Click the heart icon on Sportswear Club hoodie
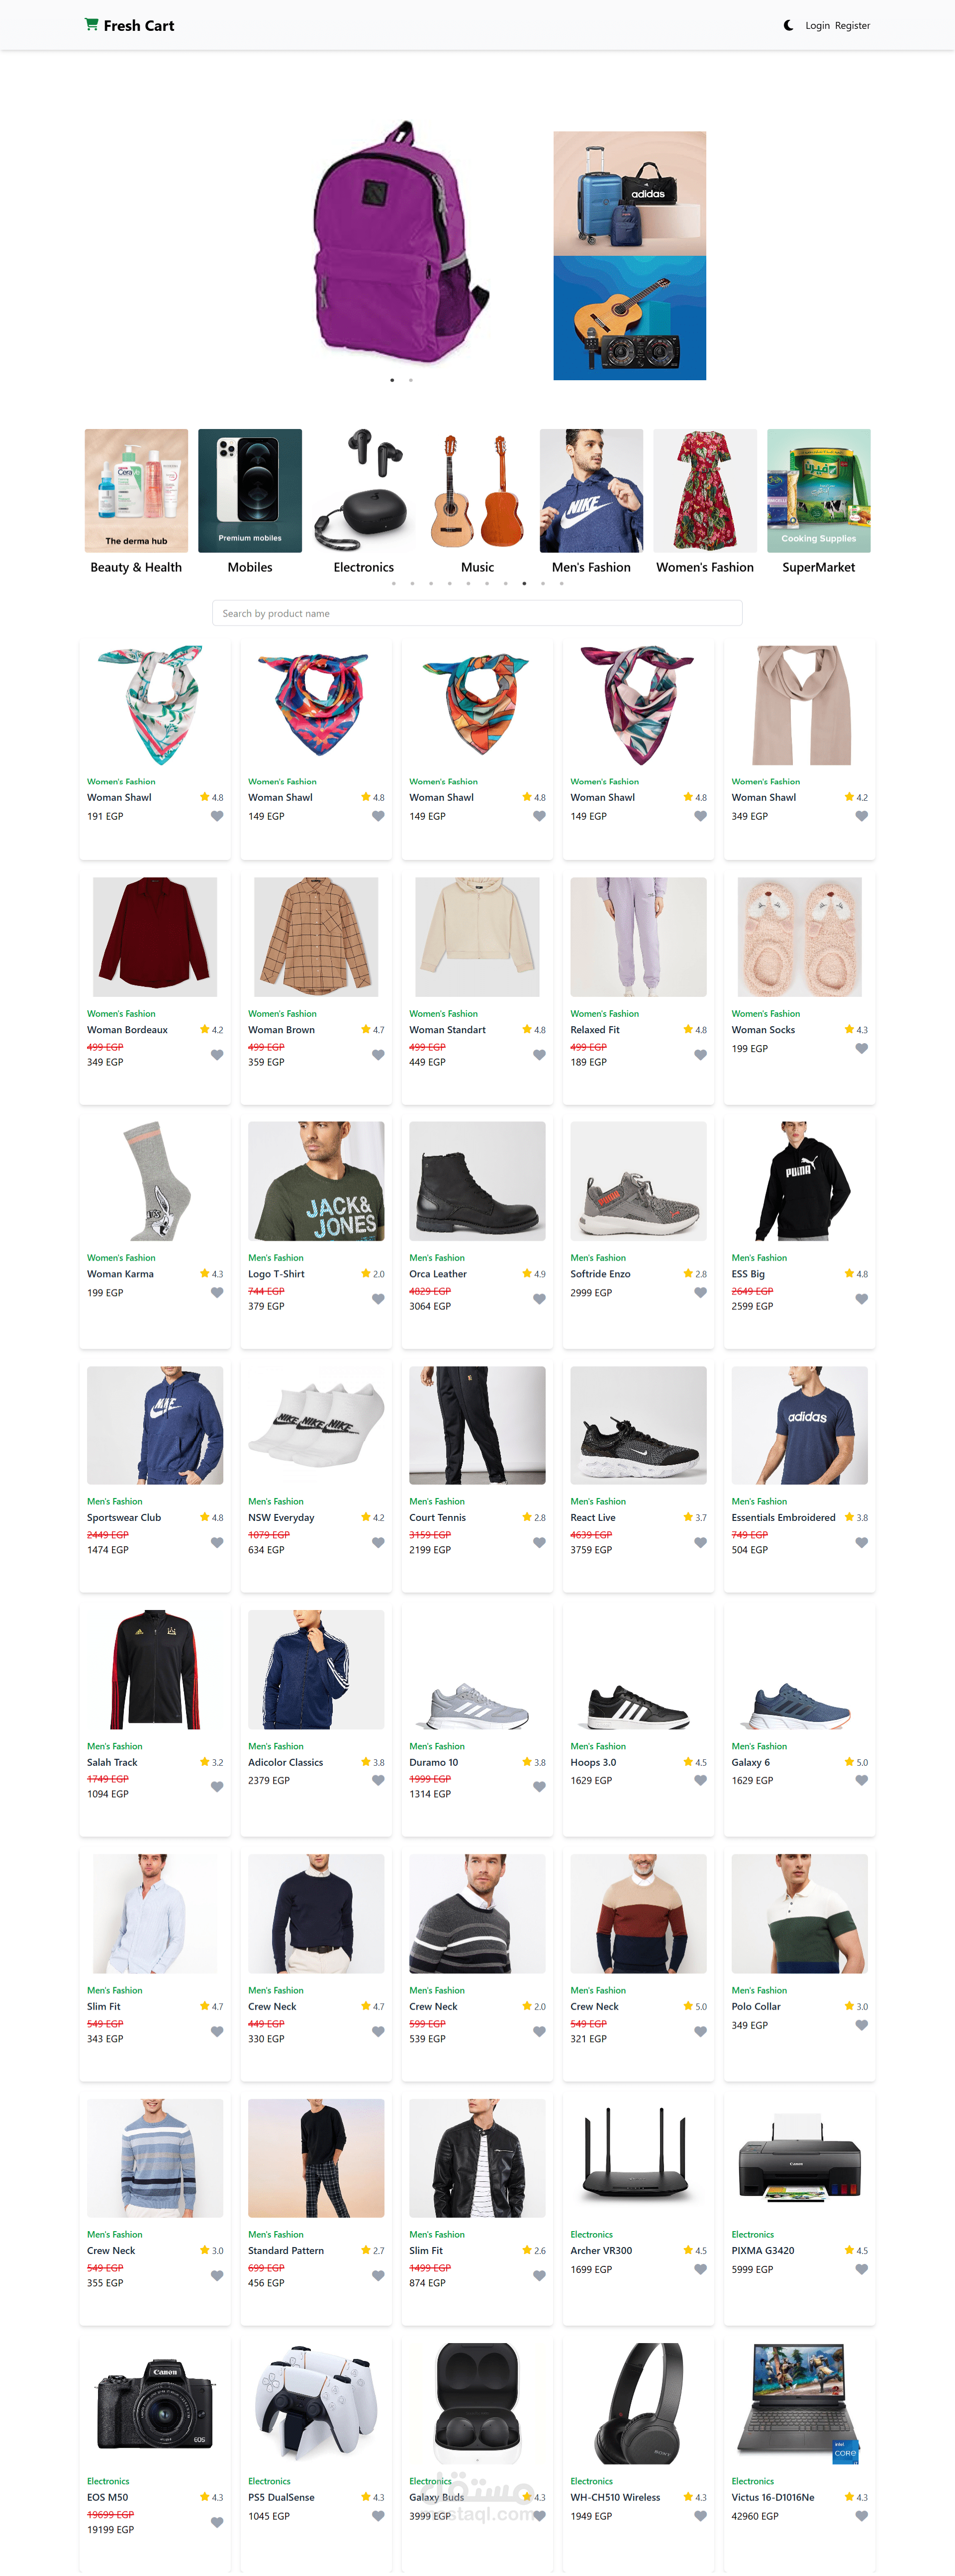 (217, 1542)
